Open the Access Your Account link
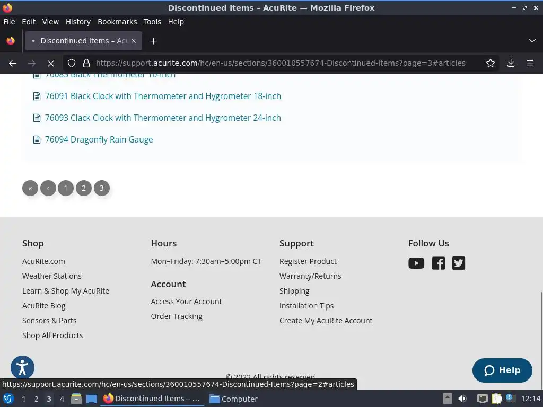This screenshot has width=543, height=407. click(186, 302)
